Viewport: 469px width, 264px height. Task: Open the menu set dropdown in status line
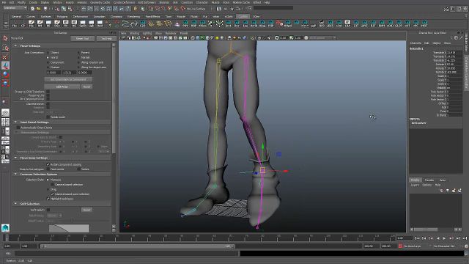click(x=15, y=8)
